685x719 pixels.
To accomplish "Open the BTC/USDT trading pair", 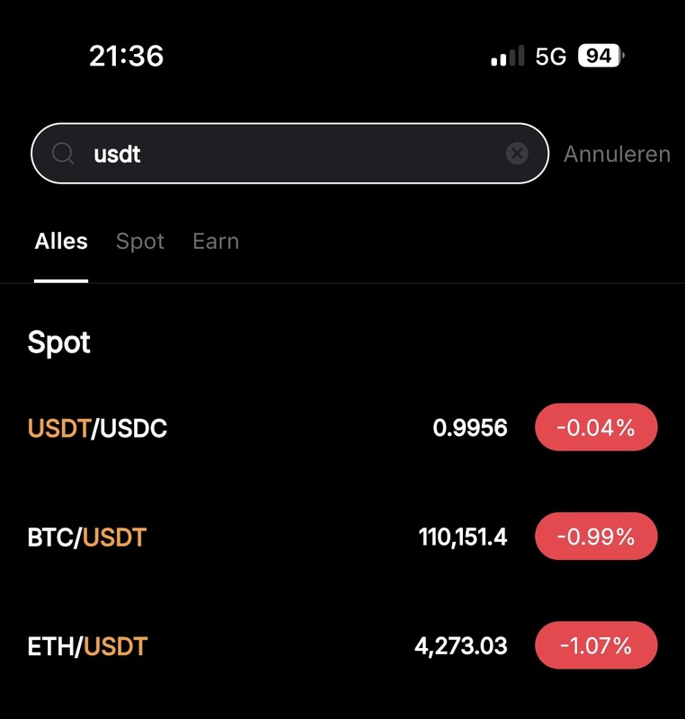I will pos(87,537).
